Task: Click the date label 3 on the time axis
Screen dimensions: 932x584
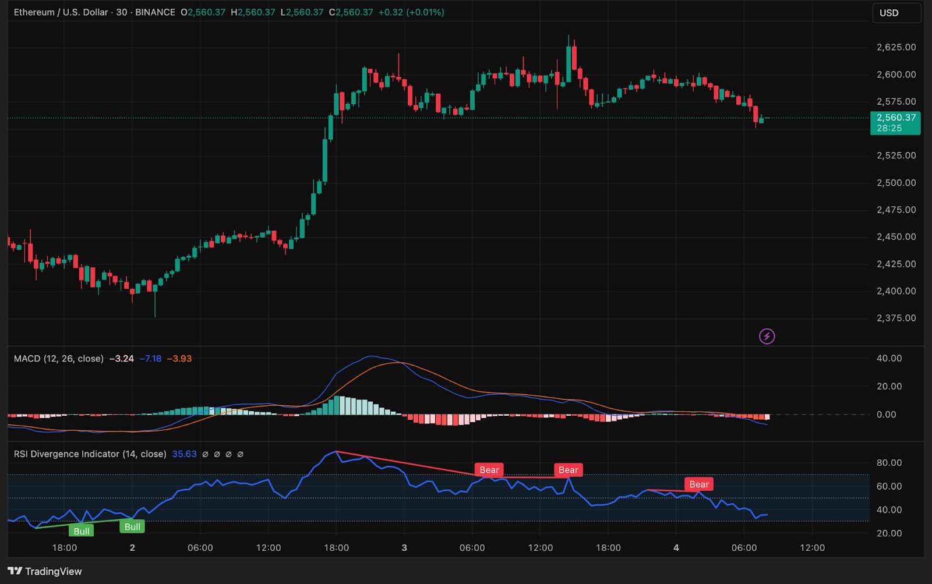Action: point(404,548)
